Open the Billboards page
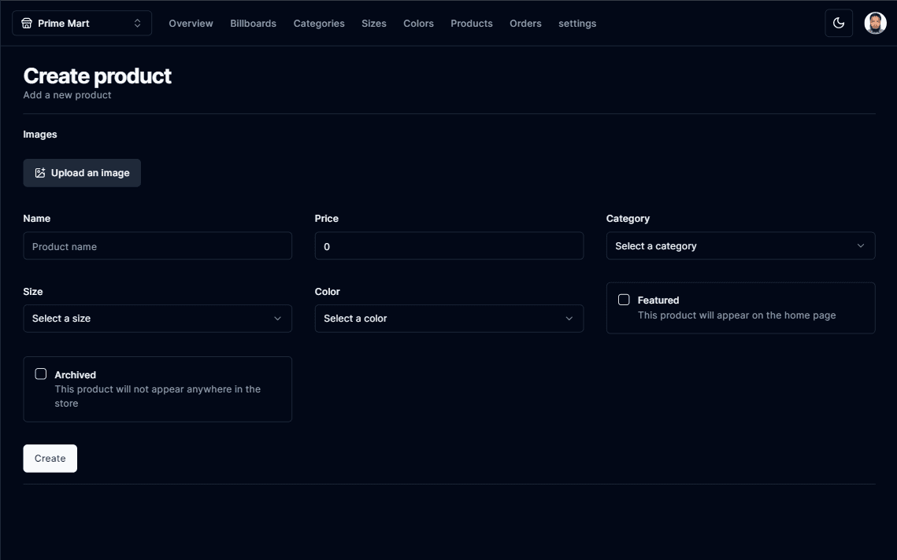Screen dimensions: 897x560 (253, 24)
